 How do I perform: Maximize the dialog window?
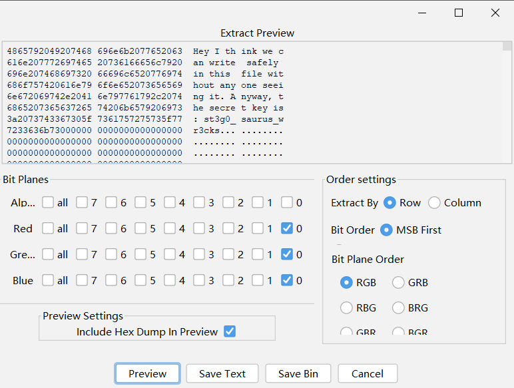pyautogui.click(x=459, y=13)
